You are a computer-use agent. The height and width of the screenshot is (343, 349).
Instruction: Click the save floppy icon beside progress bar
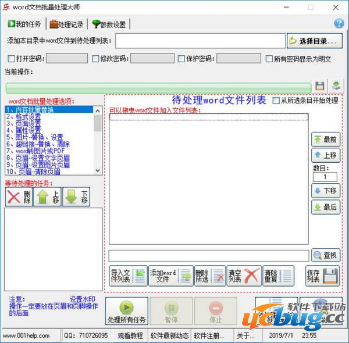coord(319,86)
